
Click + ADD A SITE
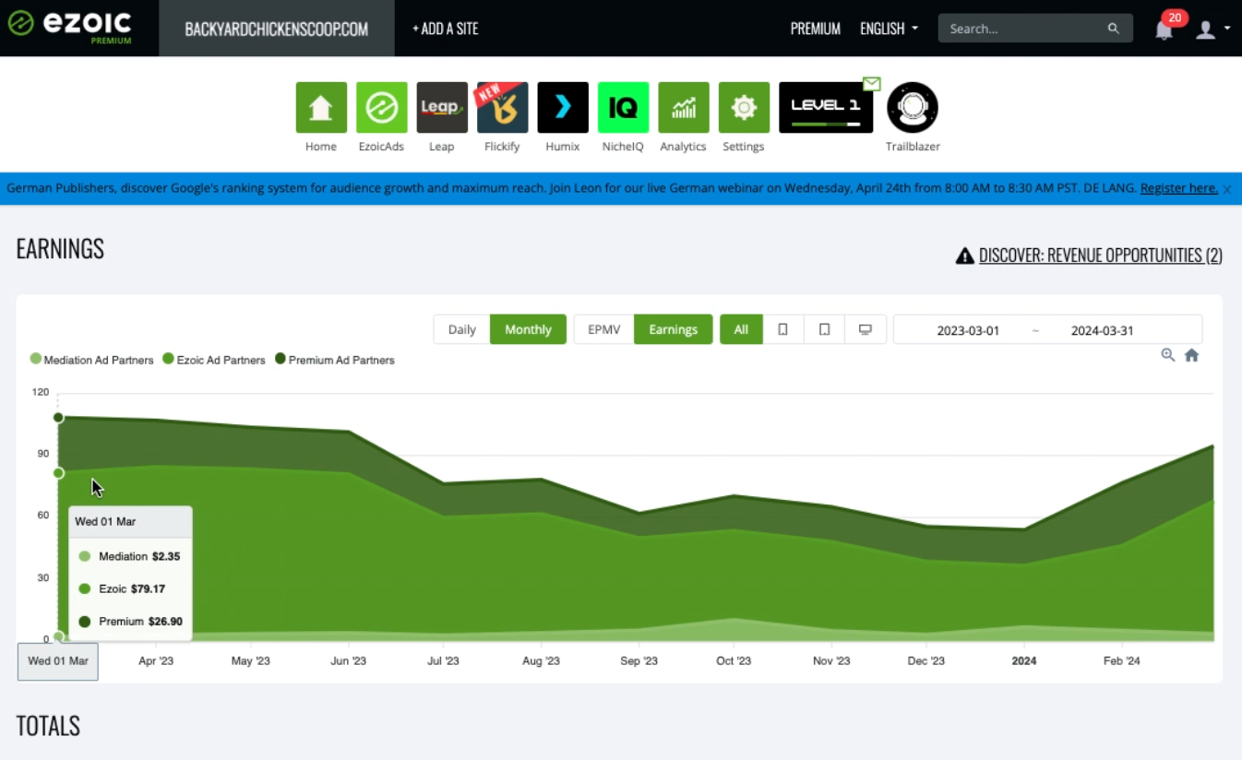coord(446,29)
